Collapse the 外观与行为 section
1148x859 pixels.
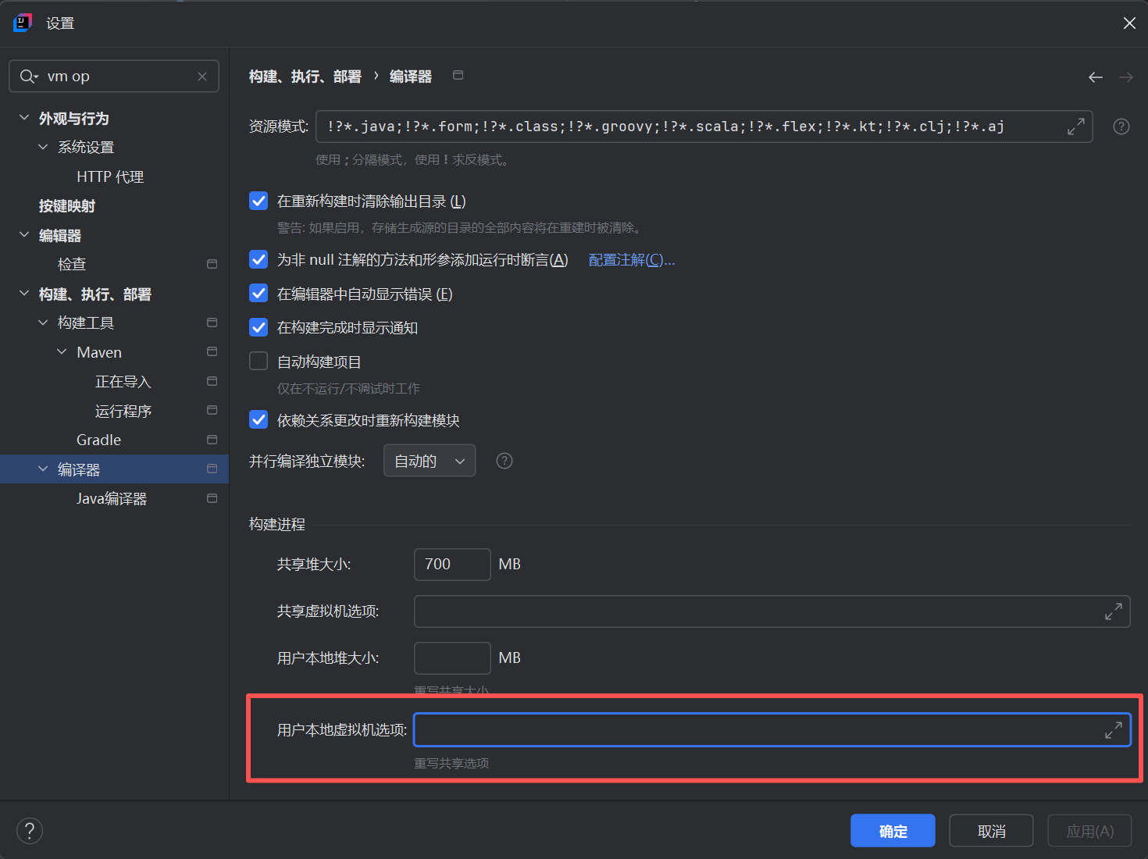[x=23, y=118]
